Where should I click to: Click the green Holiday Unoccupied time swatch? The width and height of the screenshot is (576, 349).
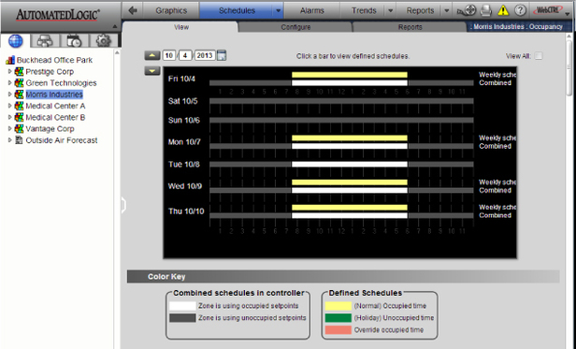click(338, 318)
